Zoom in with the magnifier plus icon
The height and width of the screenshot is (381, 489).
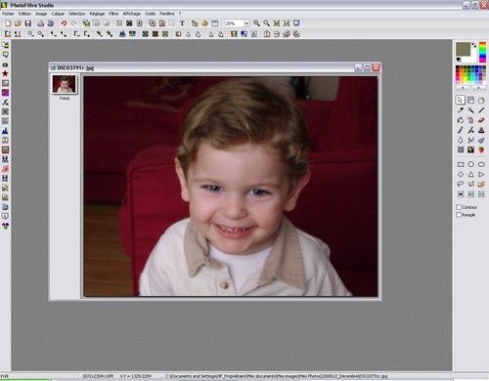[x=256, y=23]
